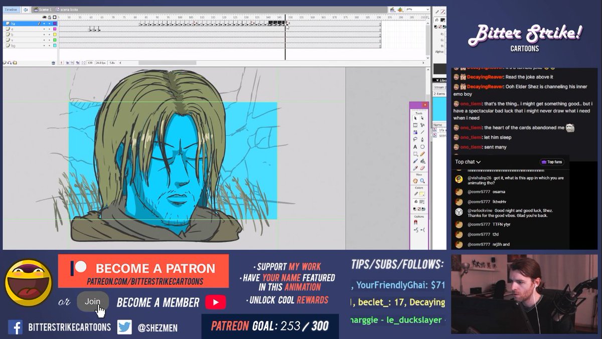602x339 pixels.
Task: Select the 'bg' layer
Action: click(x=30, y=46)
